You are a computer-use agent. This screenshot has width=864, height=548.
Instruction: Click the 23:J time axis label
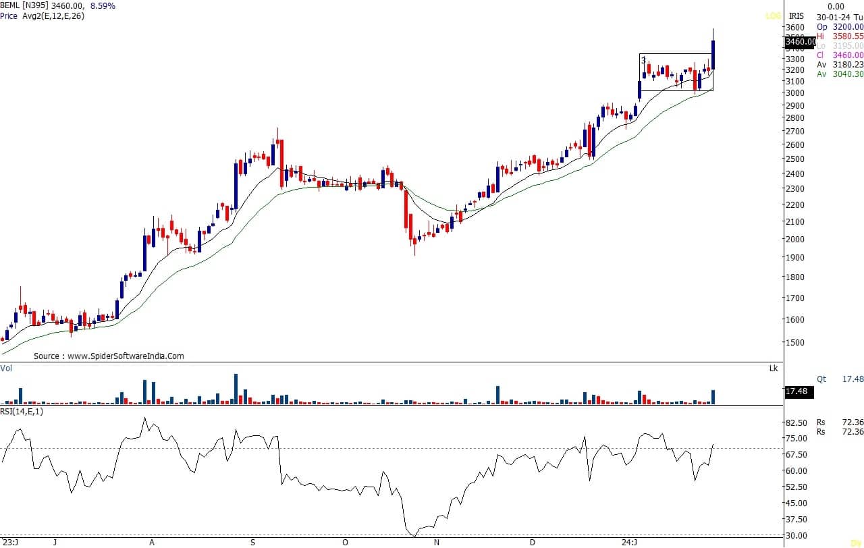[10, 542]
